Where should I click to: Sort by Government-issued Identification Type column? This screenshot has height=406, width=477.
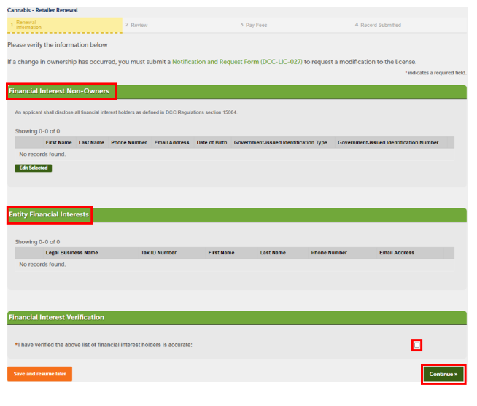(280, 143)
